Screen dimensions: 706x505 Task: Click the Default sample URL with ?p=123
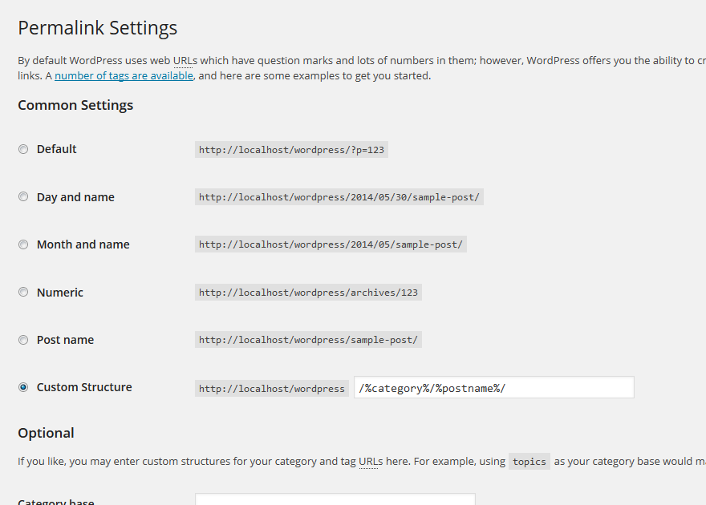(290, 148)
